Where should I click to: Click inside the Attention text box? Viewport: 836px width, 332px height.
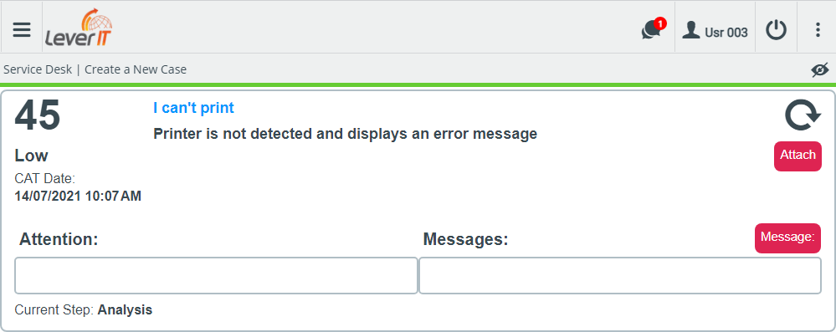tap(216, 275)
